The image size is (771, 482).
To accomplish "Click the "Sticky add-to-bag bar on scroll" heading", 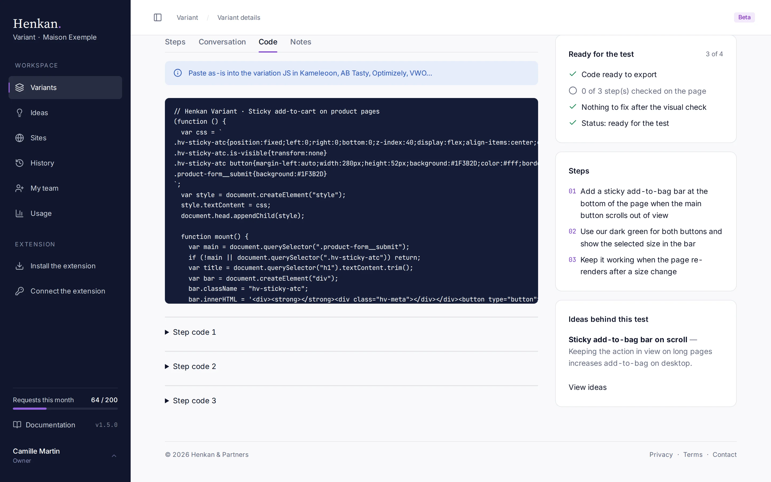I will pyautogui.click(x=628, y=340).
